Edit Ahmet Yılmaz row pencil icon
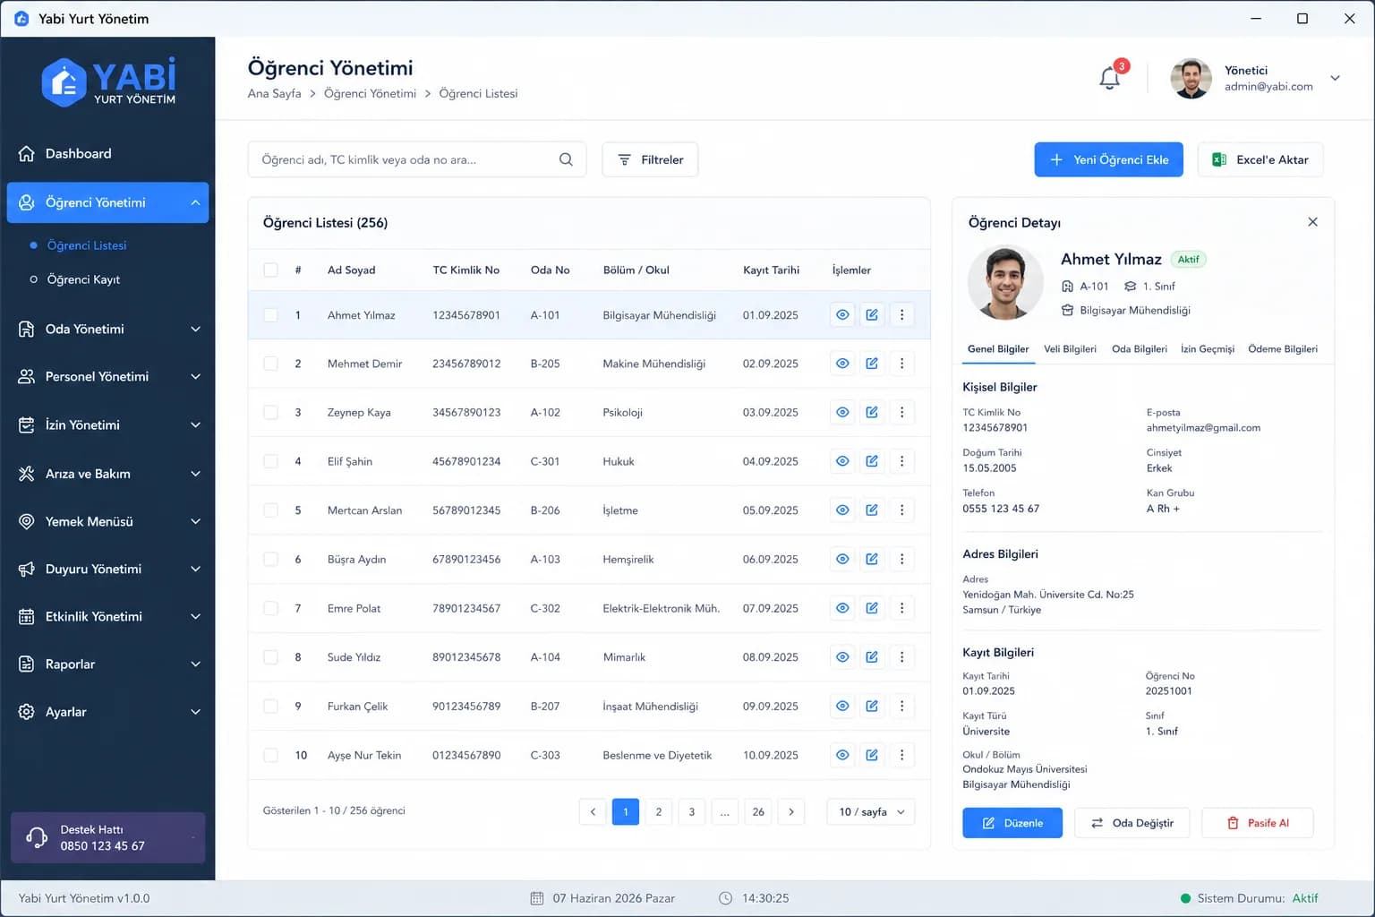This screenshot has height=917, width=1375. point(872,315)
